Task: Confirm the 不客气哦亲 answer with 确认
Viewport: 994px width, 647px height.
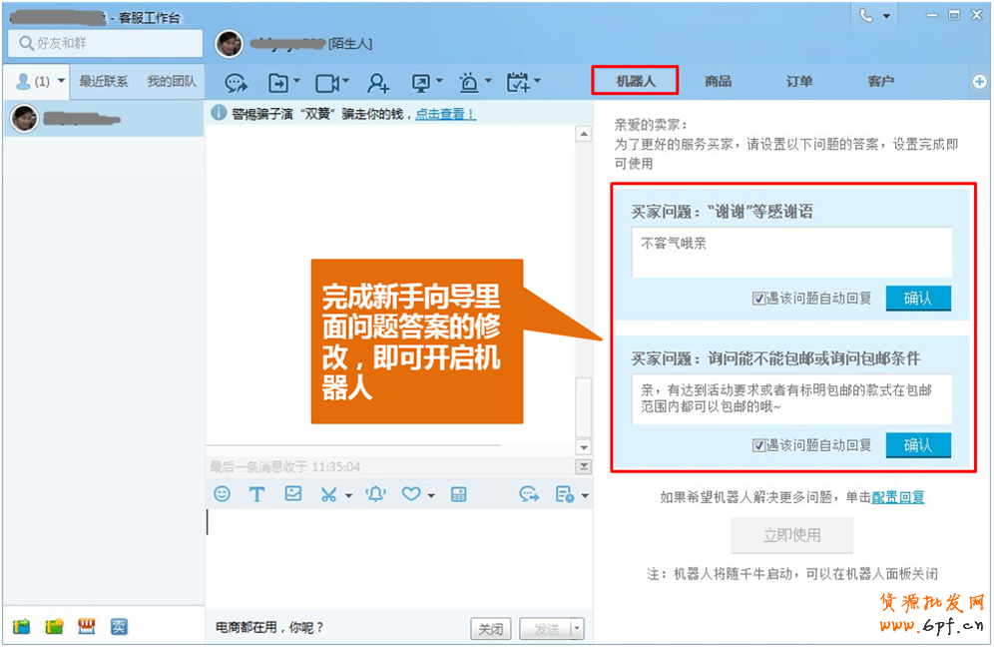Action: tap(917, 298)
